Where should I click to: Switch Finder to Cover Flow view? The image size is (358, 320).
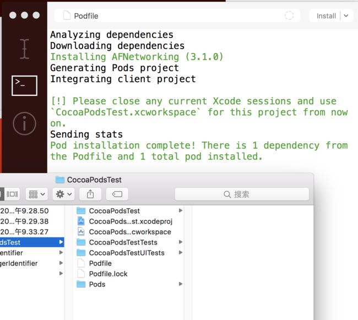(12, 194)
